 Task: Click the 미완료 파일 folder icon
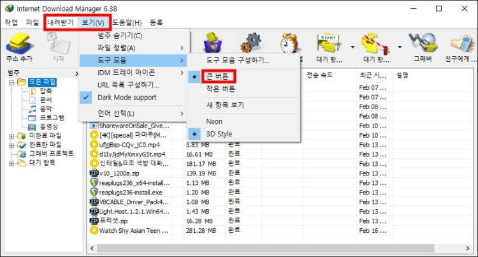[22, 136]
